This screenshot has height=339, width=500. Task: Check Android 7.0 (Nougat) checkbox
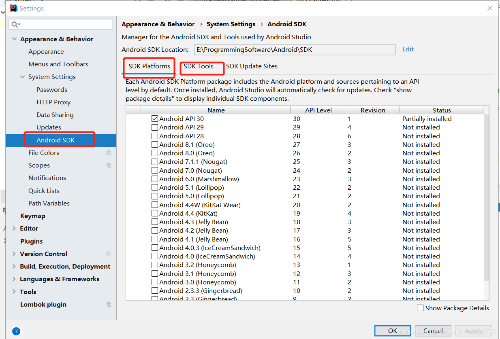tap(154, 170)
